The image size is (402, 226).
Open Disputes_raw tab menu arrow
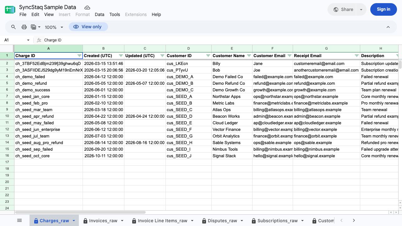click(242, 221)
